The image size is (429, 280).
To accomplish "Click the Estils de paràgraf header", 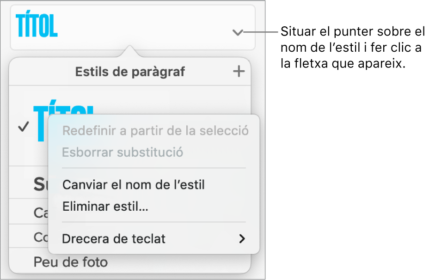I will coord(130,72).
